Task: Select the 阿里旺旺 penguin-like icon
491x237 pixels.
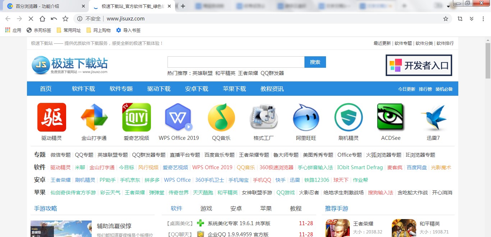Action: click(x=306, y=117)
